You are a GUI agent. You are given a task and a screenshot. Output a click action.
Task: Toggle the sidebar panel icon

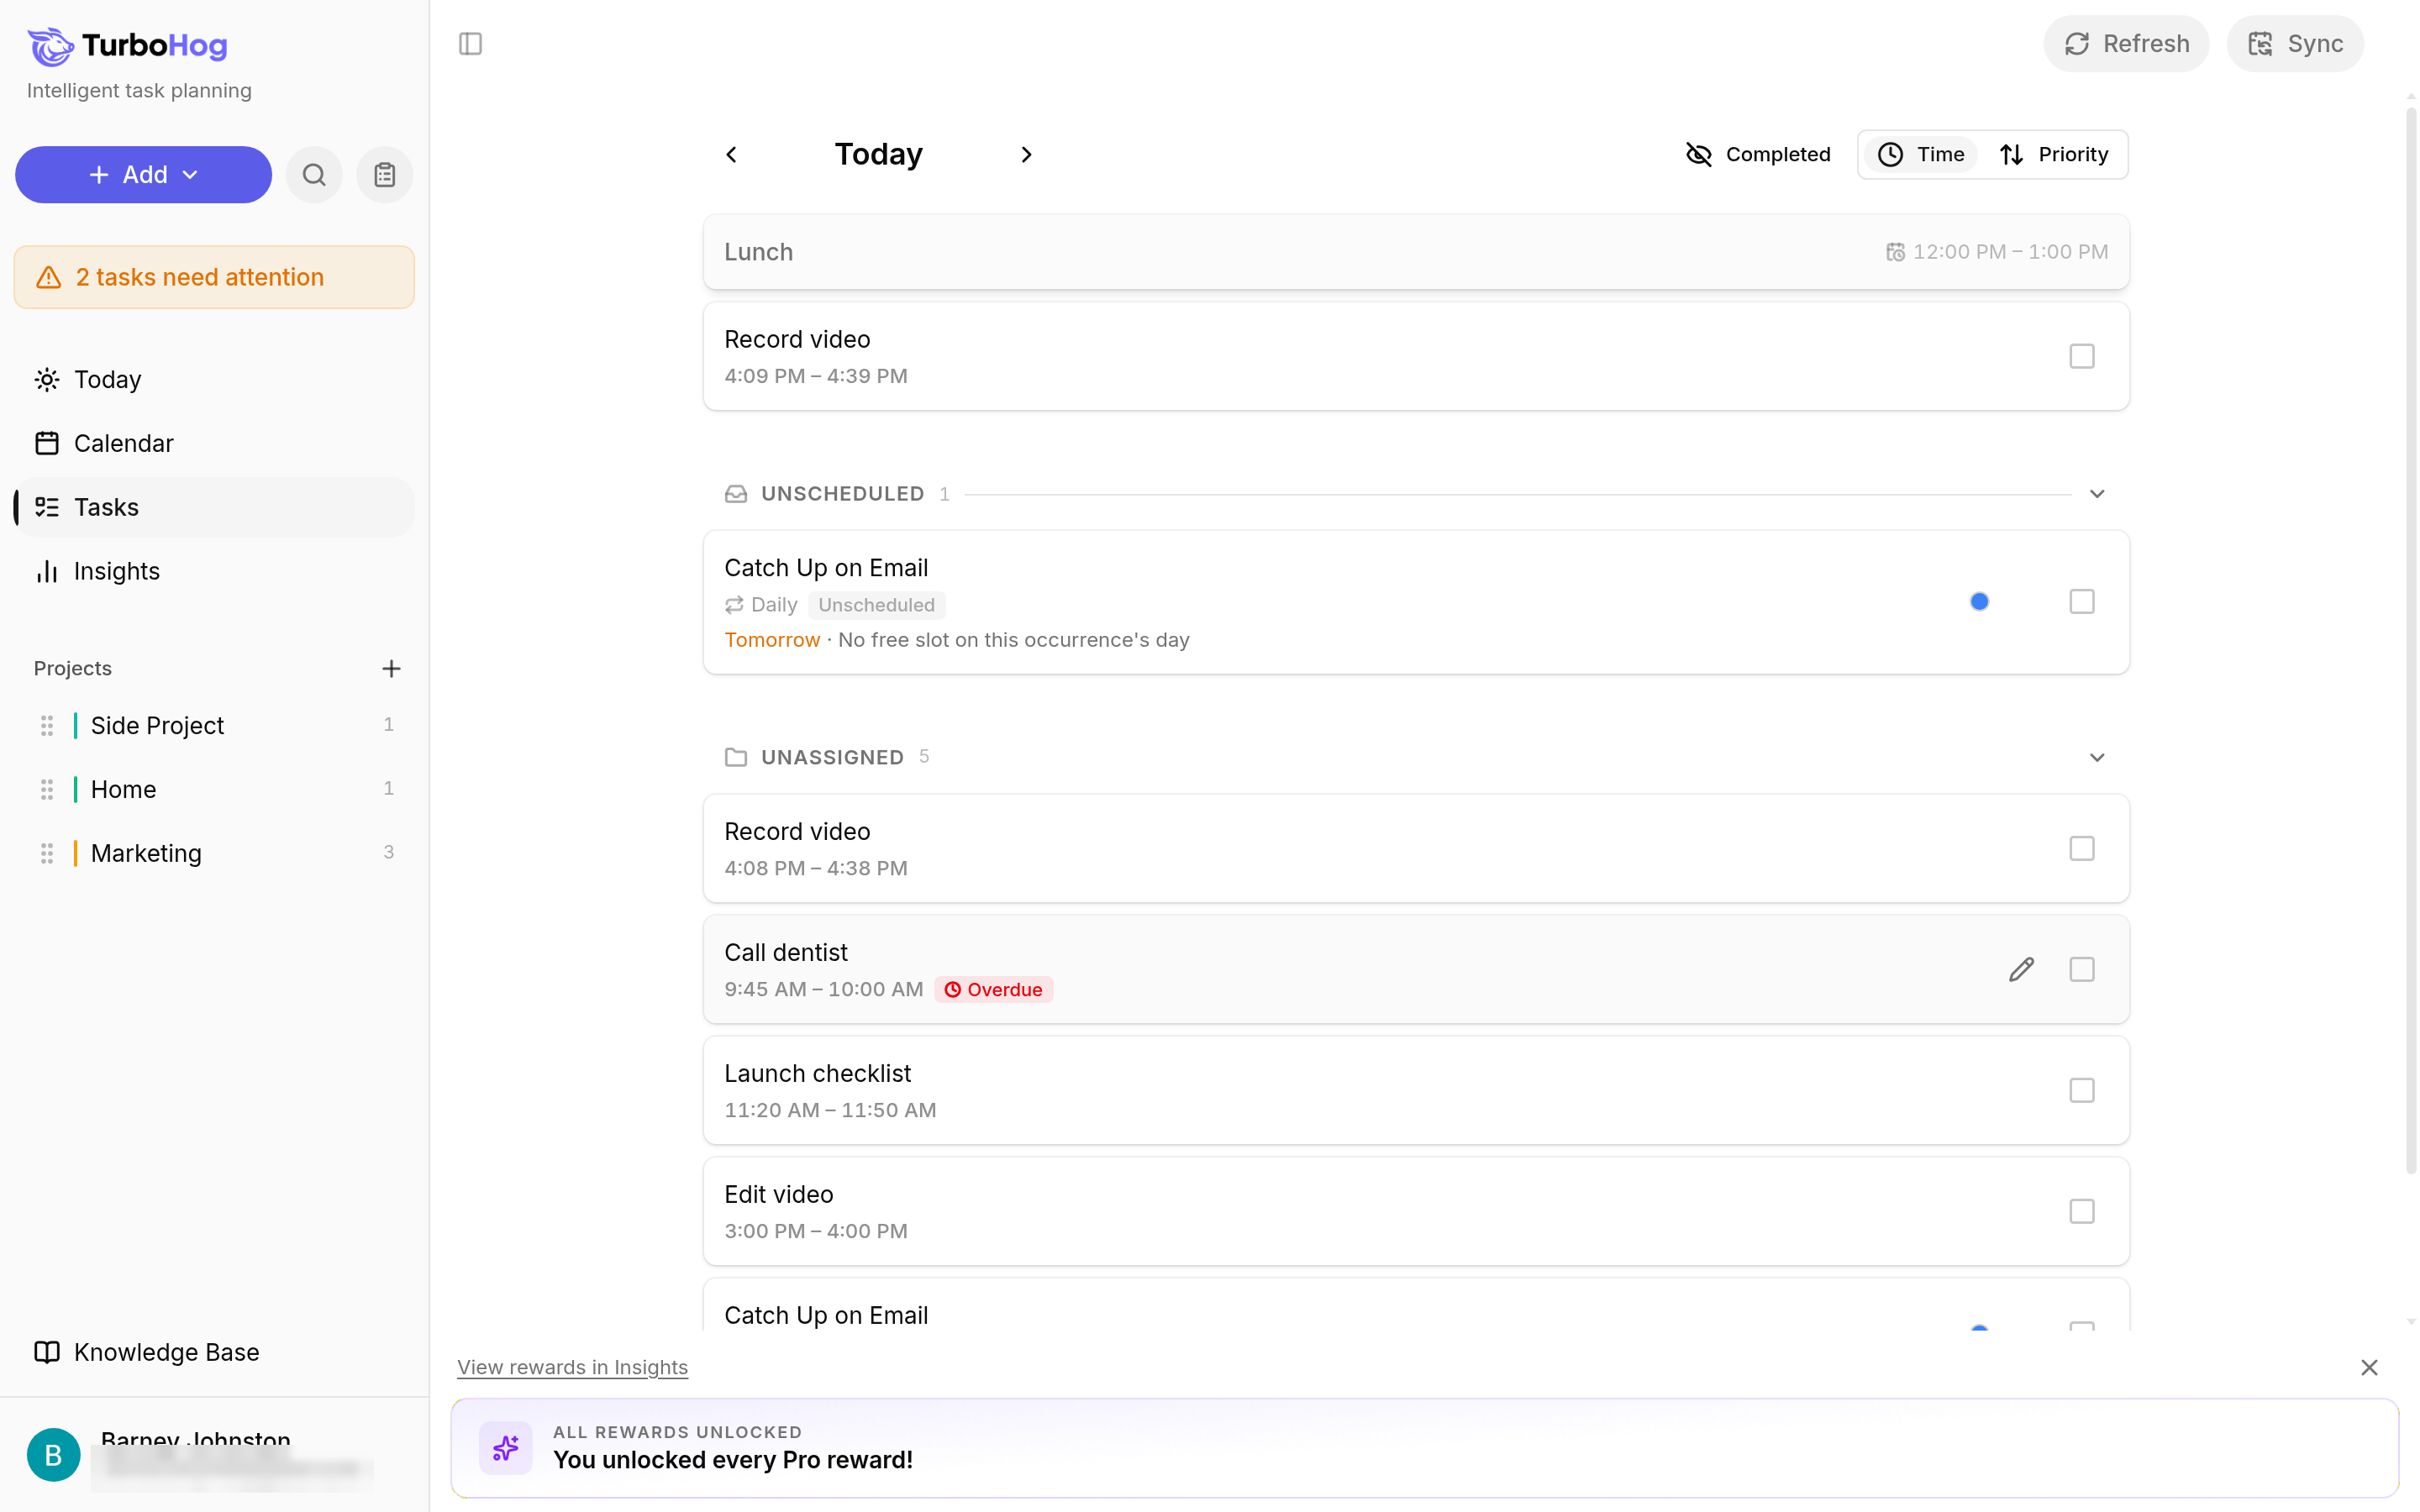pyautogui.click(x=470, y=44)
